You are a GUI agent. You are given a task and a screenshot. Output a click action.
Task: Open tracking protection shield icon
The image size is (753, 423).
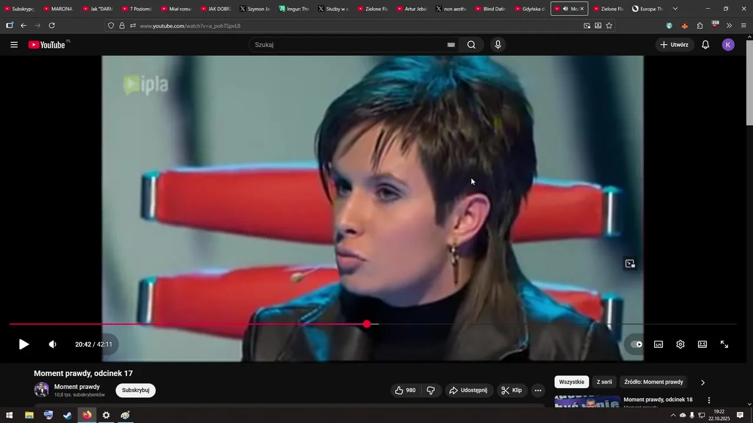click(x=111, y=26)
